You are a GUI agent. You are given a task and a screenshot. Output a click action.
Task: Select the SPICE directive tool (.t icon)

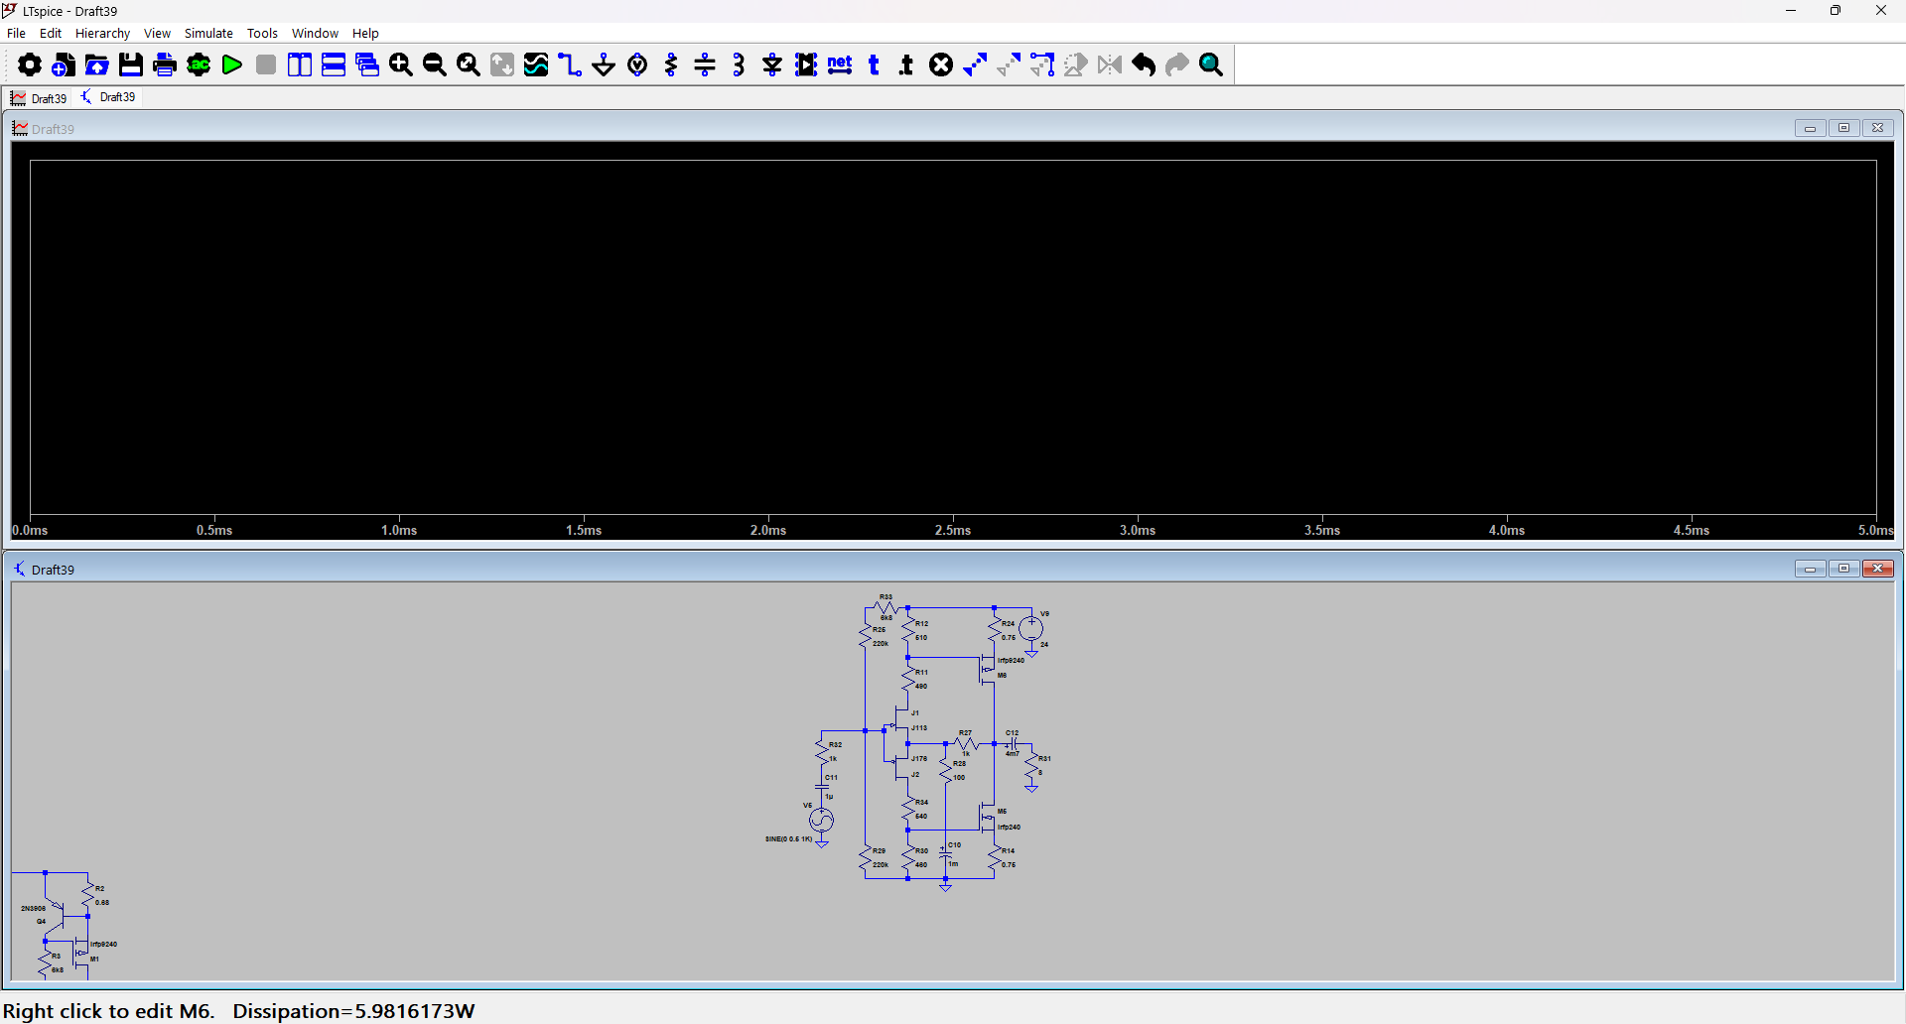coord(907,65)
